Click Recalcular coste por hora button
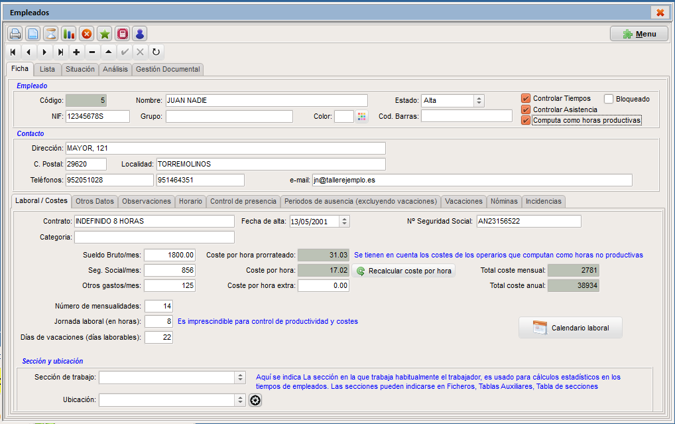 point(404,271)
